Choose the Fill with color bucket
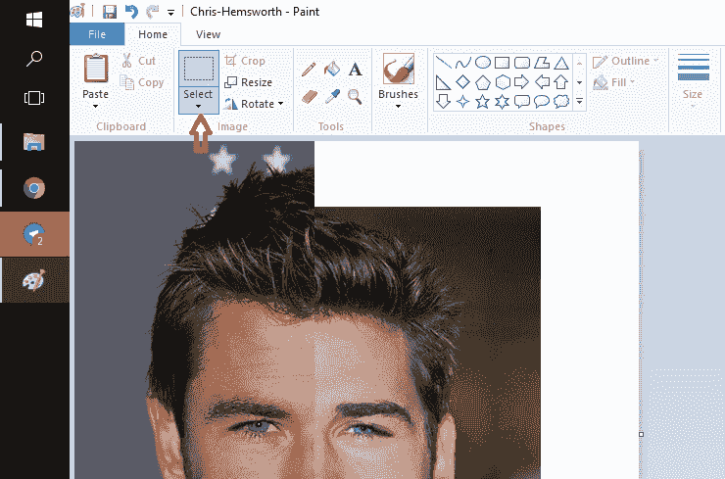 pyautogui.click(x=331, y=70)
